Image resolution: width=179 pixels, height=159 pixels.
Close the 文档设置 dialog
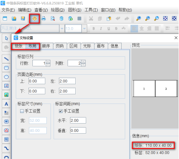176,38
